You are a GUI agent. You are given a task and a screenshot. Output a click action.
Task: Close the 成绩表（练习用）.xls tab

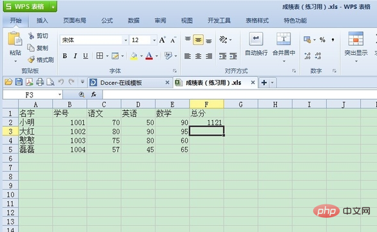[253, 82]
